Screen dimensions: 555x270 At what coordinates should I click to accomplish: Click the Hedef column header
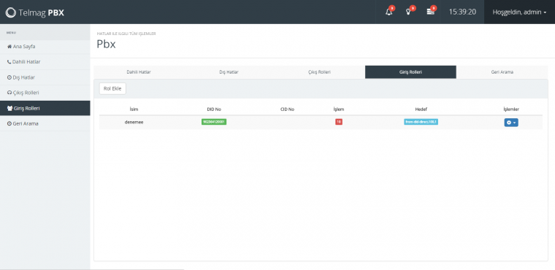421,109
